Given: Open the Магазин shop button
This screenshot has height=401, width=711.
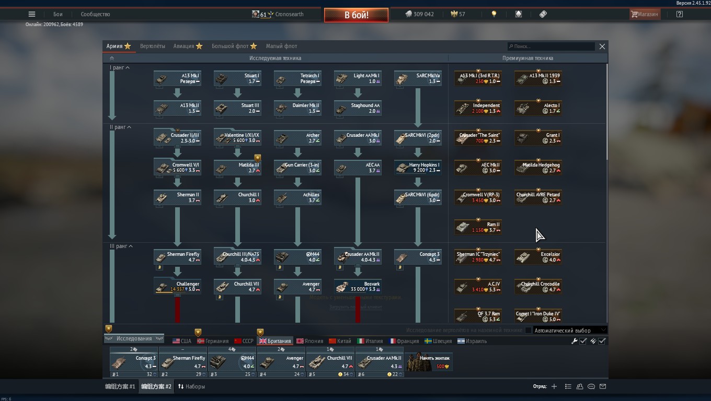Looking at the screenshot, I should point(645,14).
